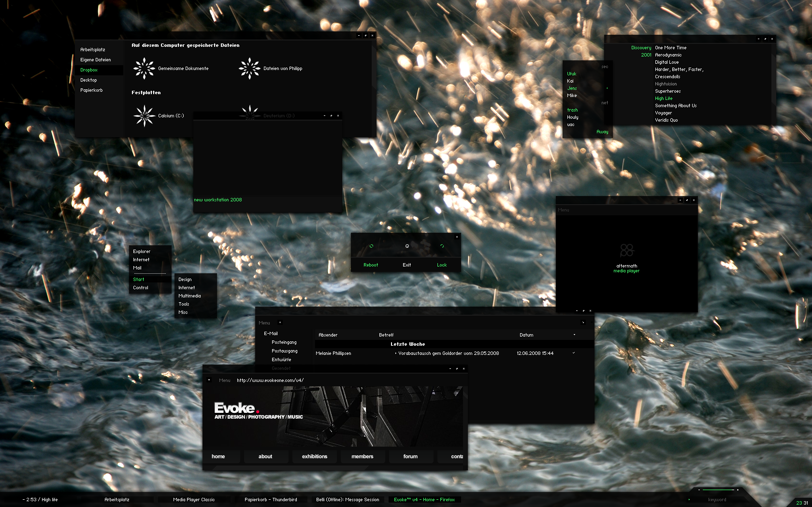Open the Menu in Firefox window

click(225, 380)
